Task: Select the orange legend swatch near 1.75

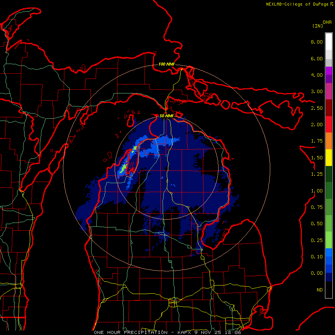Action: 329,141
